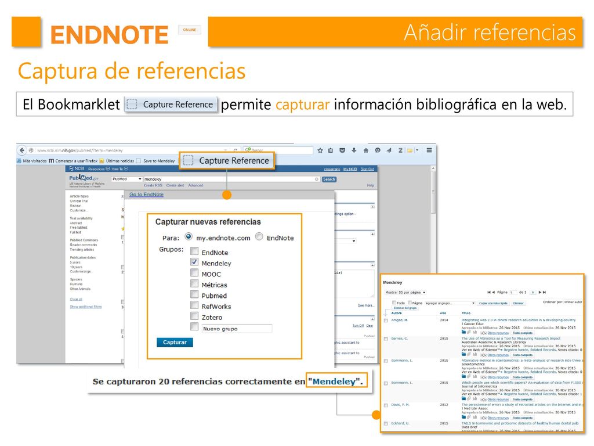Click the page number input field
This screenshot has height=446, width=594.
[x=513, y=293]
